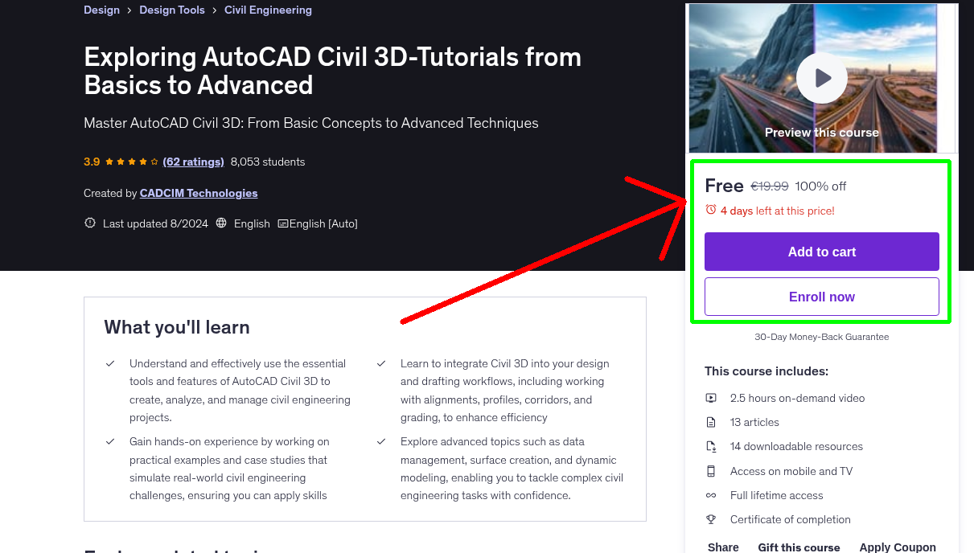This screenshot has height=553, width=974.
Task: Click the Enroll now button
Action: tap(822, 297)
